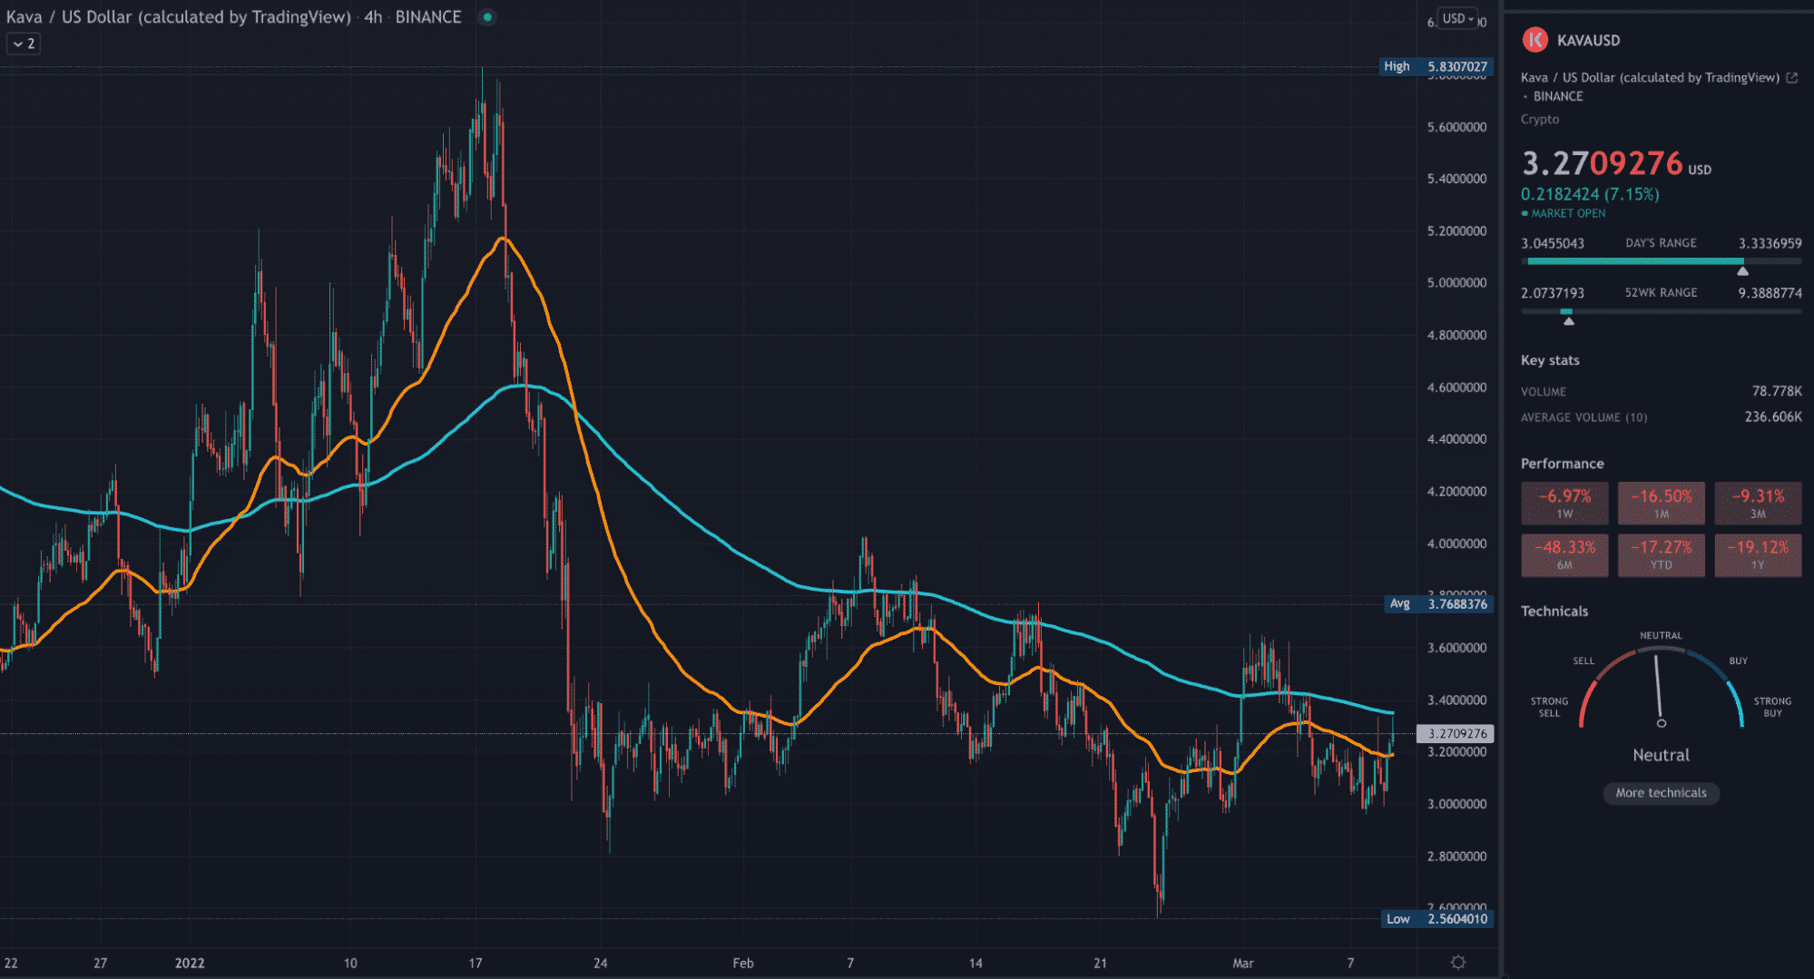Click the 1Y performance tile showing -19.12%
Image resolution: width=1814 pixels, height=979 pixels.
1758,554
